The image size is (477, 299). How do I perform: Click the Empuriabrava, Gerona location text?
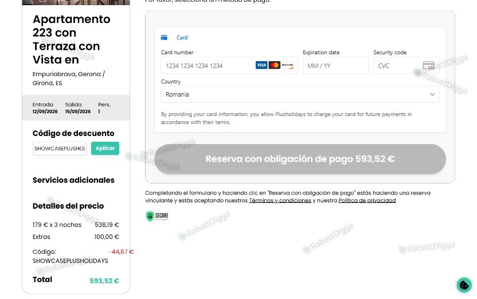[x=69, y=78]
